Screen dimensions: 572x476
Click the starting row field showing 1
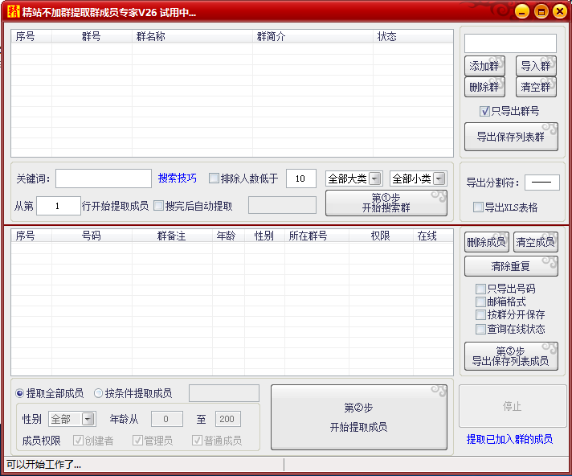59,206
